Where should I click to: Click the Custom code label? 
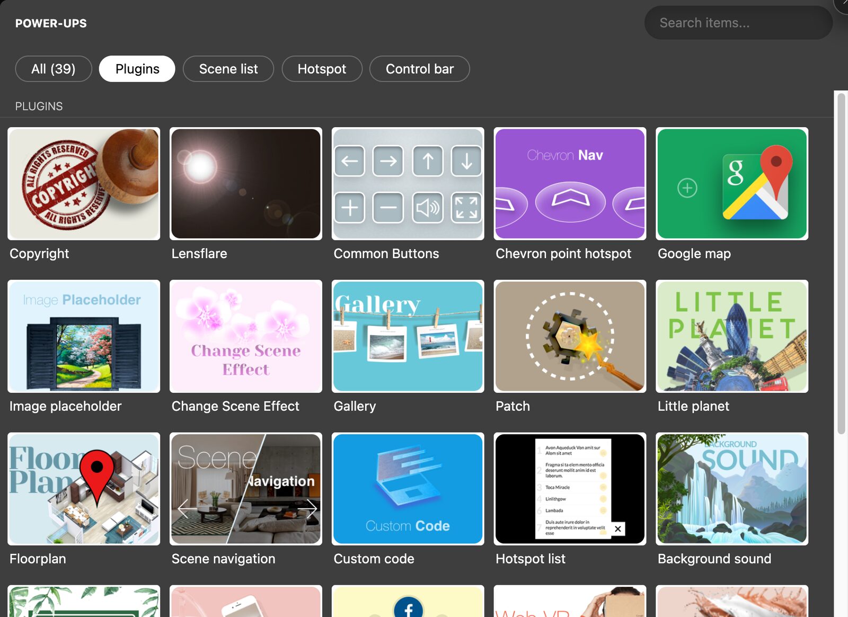pyautogui.click(x=374, y=559)
